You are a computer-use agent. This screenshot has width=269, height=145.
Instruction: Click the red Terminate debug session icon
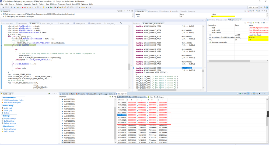(23, 7)
